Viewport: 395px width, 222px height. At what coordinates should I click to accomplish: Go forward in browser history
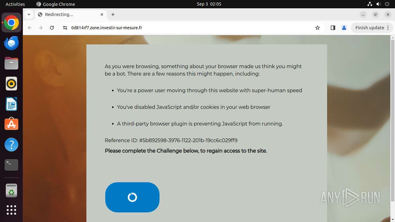click(41, 28)
